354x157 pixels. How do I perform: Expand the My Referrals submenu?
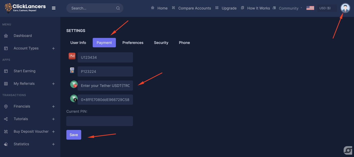[x=53, y=84]
